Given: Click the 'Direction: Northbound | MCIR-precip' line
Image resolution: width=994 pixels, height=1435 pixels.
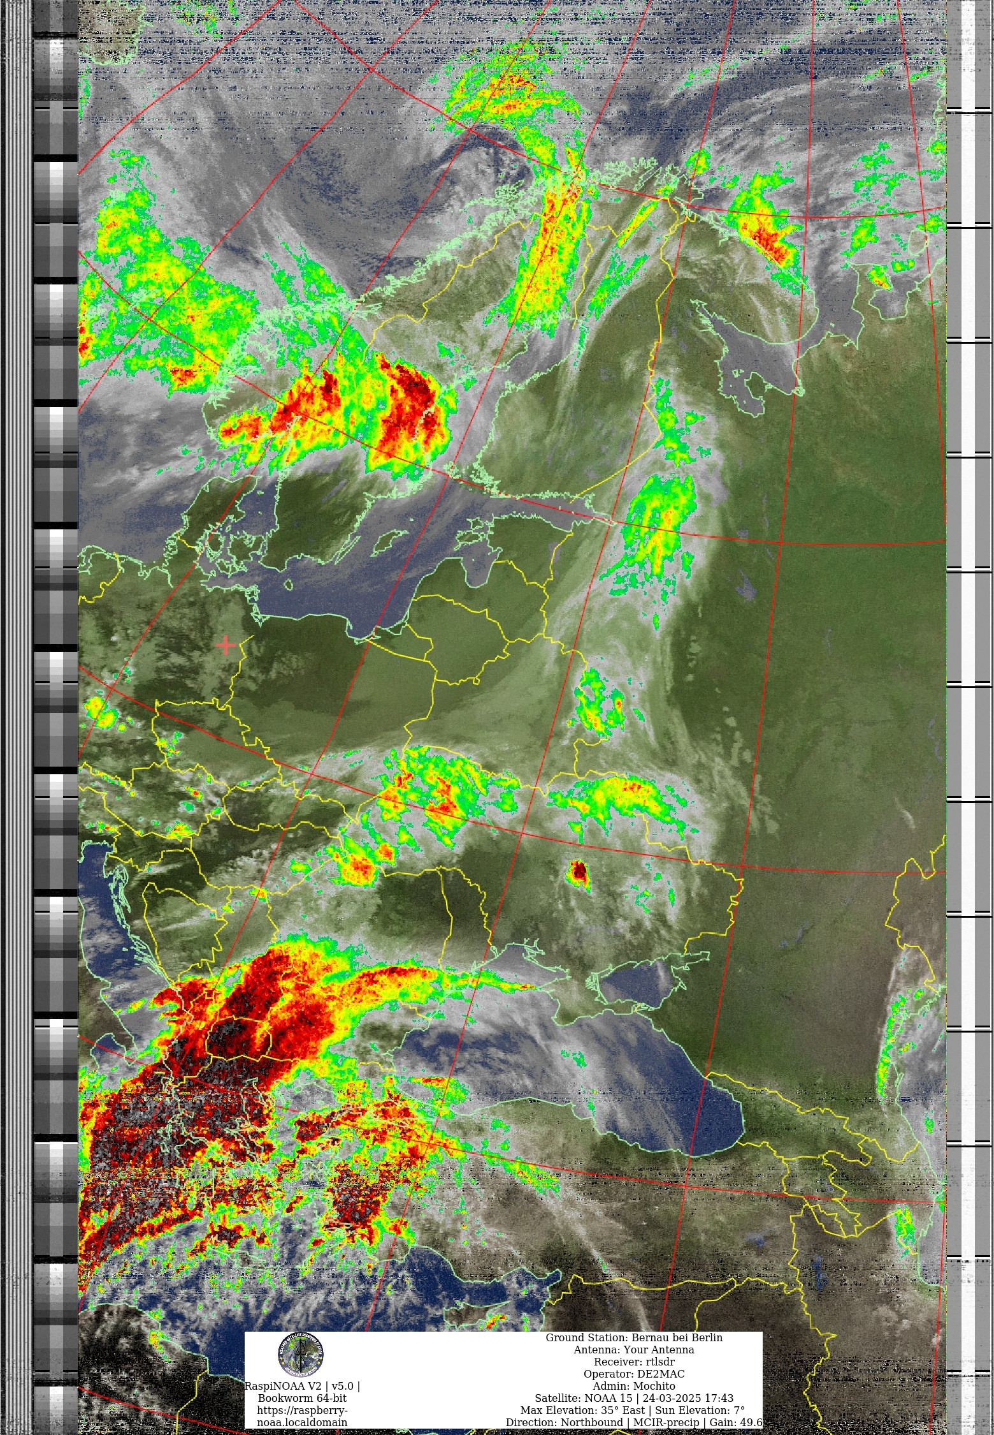Looking at the screenshot, I should 634,1422.
